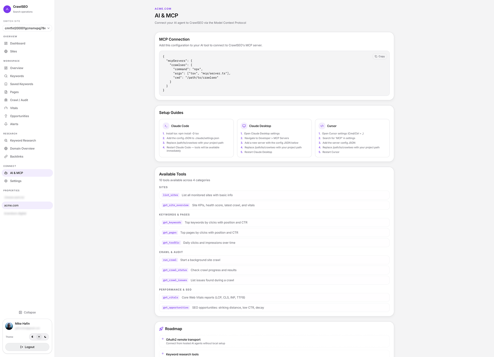Viewport: 494px width, 357px height.
Task: Click the Roadmap rocket icon
Action: 161,329
